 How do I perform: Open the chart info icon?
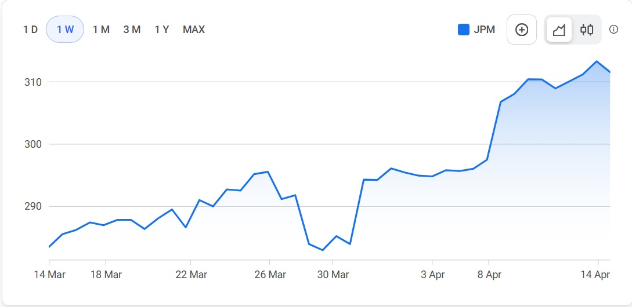click(613, 30)
